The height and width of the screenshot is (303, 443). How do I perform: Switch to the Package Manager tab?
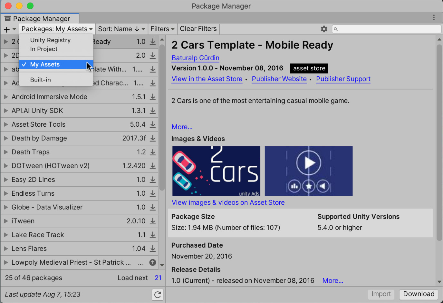pyautogui.click(x=40, y=19)
